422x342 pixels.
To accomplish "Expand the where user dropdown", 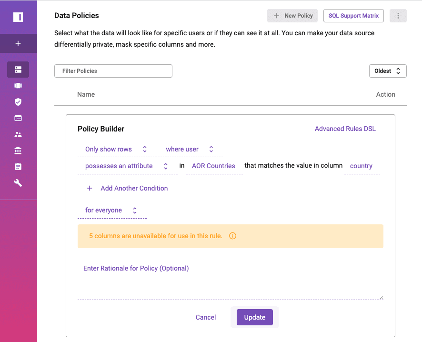I will coord(190,150).
